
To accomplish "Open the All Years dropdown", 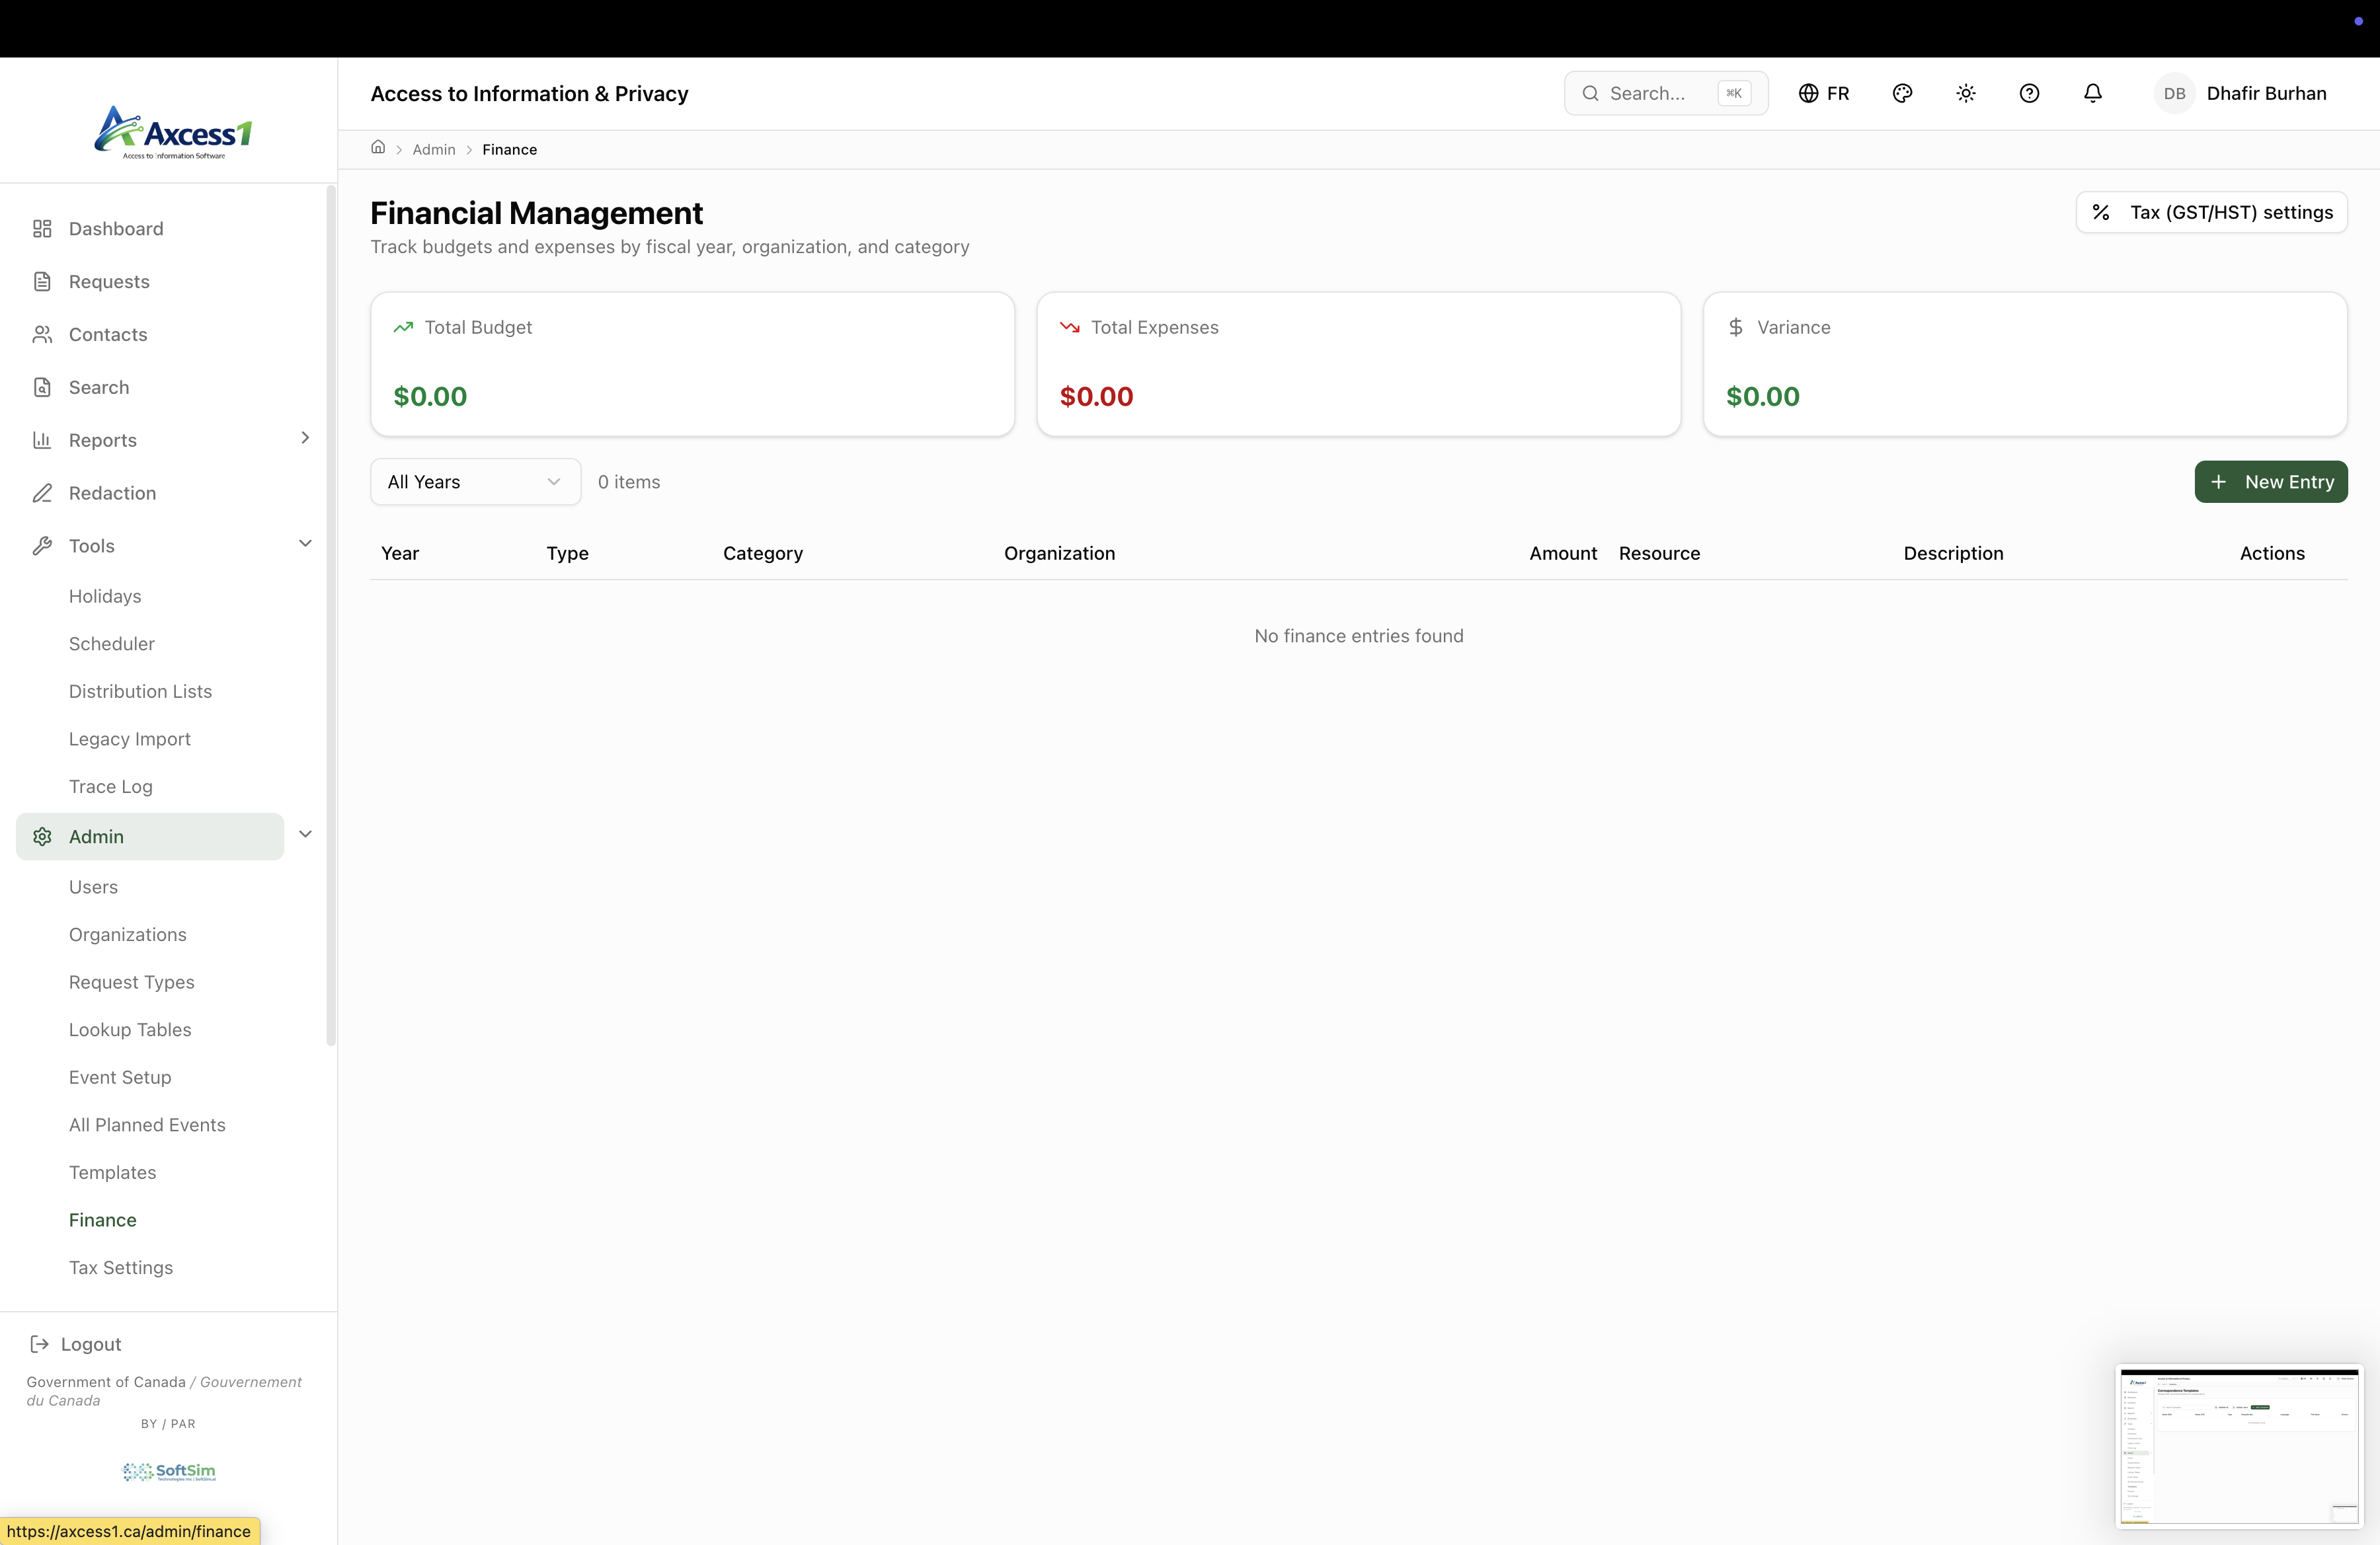I will [x=475, y=482].
